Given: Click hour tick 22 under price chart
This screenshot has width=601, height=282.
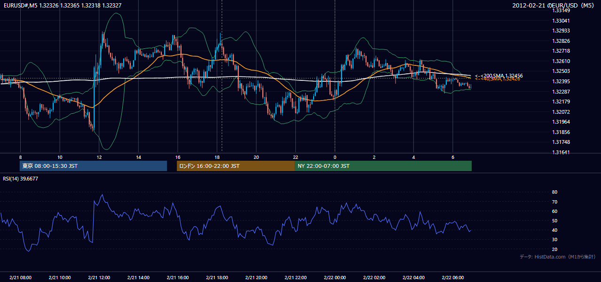Looking at the screenshot, I should pyautogui.click(x=295, y=157).
